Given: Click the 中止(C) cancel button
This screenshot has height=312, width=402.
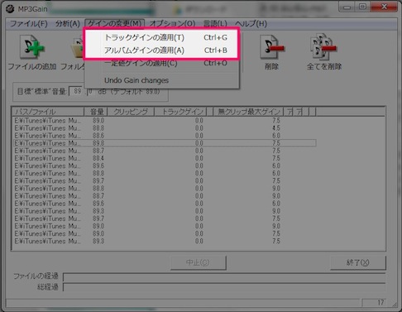Looking at the screenshot, I should pos(199,262).
